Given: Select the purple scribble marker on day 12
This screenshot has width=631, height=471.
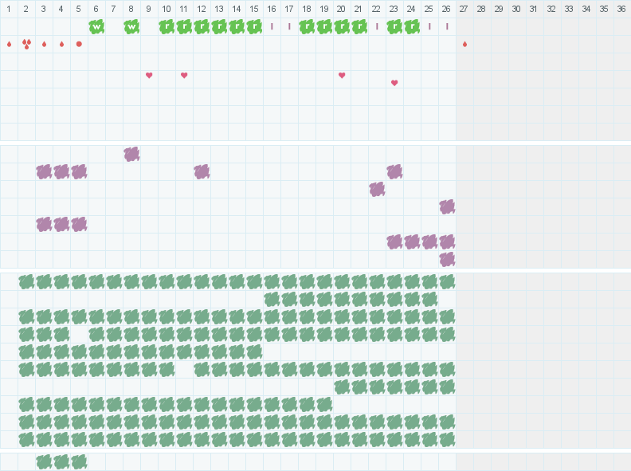Looking at the screenshot, I should pos(202,171).
